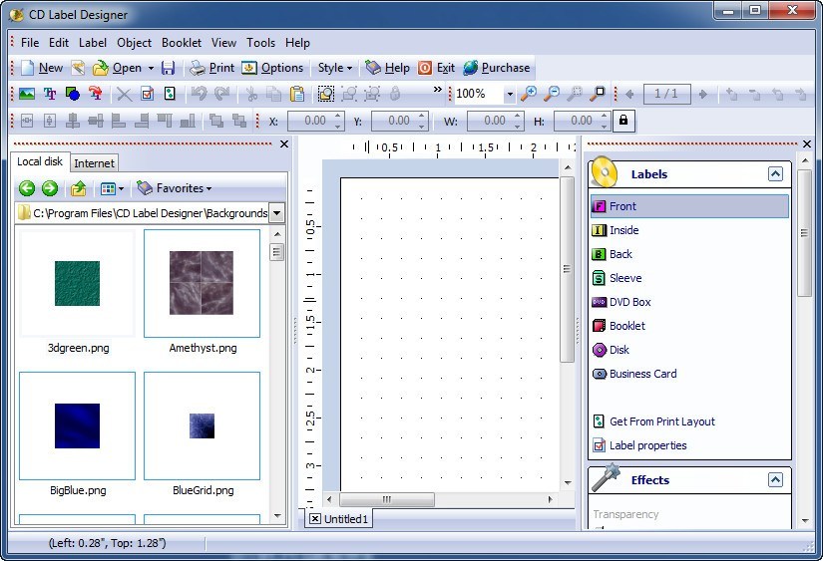
Task: Open the Tools menu
Action: 260,43
